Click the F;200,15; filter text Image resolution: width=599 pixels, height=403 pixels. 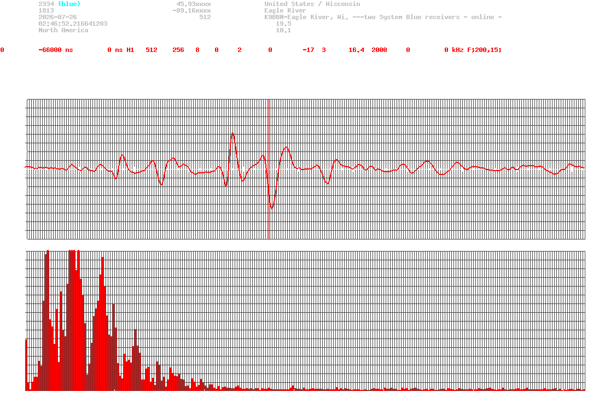[484, 50]
